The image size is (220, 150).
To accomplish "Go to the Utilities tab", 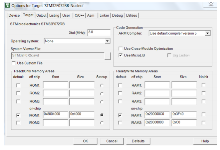I will coord(131,15).
